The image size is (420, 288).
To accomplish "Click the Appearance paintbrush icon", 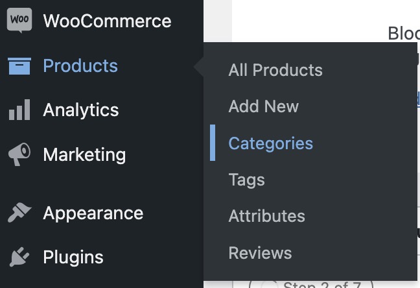I will (x=19, y=213).
